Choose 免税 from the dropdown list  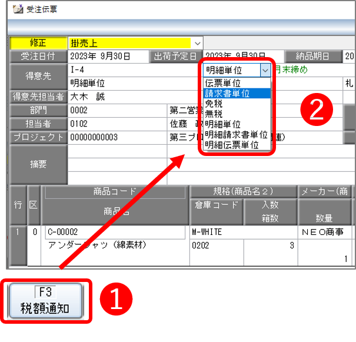click(237, 104)
